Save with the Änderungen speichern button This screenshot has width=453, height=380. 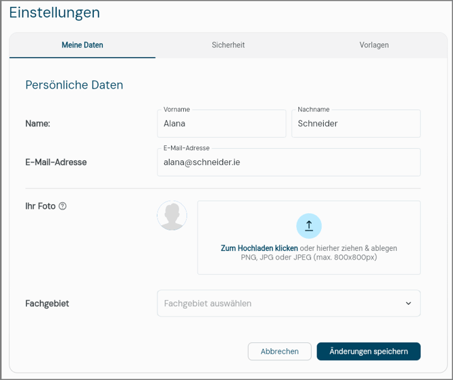click(368, 352)
